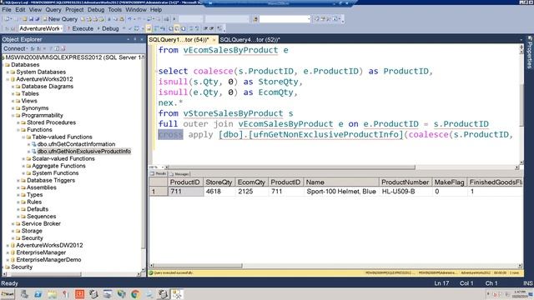Viewport: 534px width, 300px height.
Task: Select dbo.ufnGetNonExclusiveProductInfo function
Action: pos(83,152)
